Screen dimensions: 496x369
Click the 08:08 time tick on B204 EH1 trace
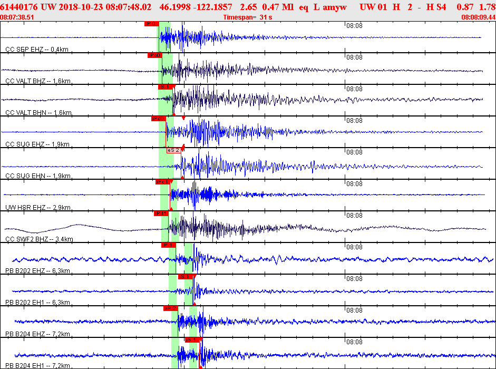tap(354, 342)
